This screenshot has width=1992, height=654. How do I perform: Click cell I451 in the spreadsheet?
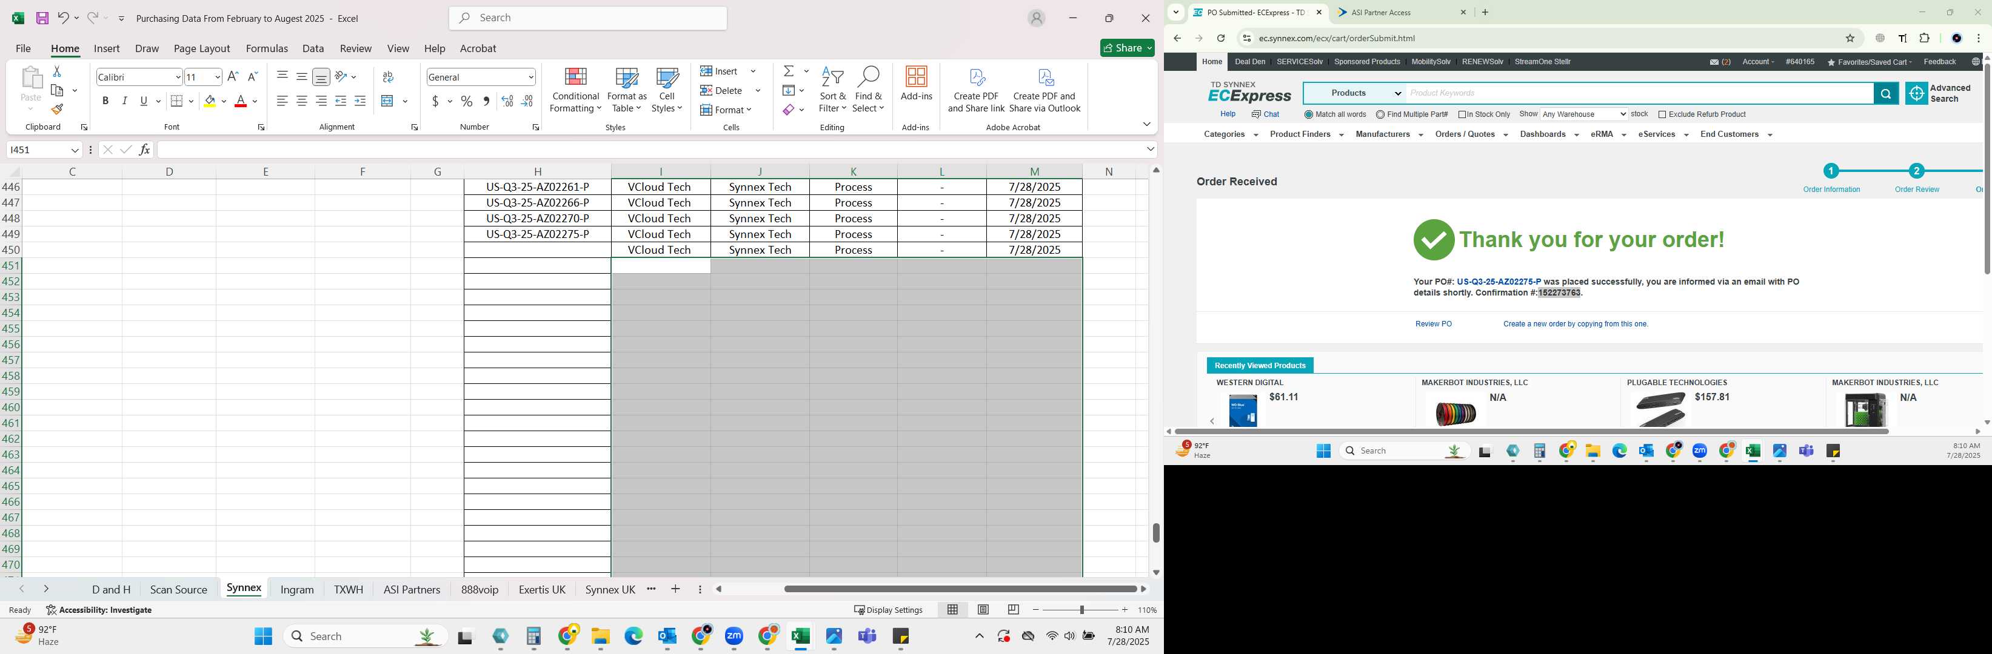point(660,266)
